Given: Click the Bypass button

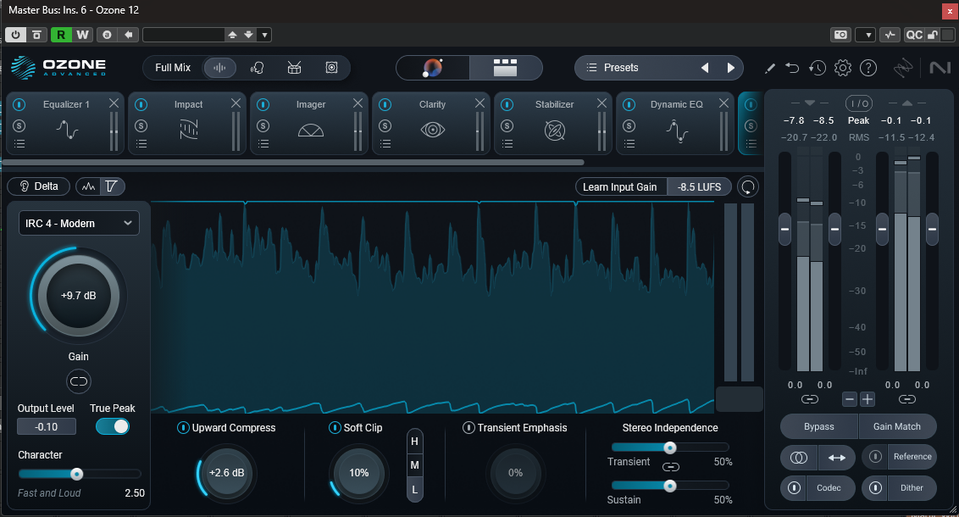Looking at the screenshot, I should pyautogui.click(x=819, y=426).
